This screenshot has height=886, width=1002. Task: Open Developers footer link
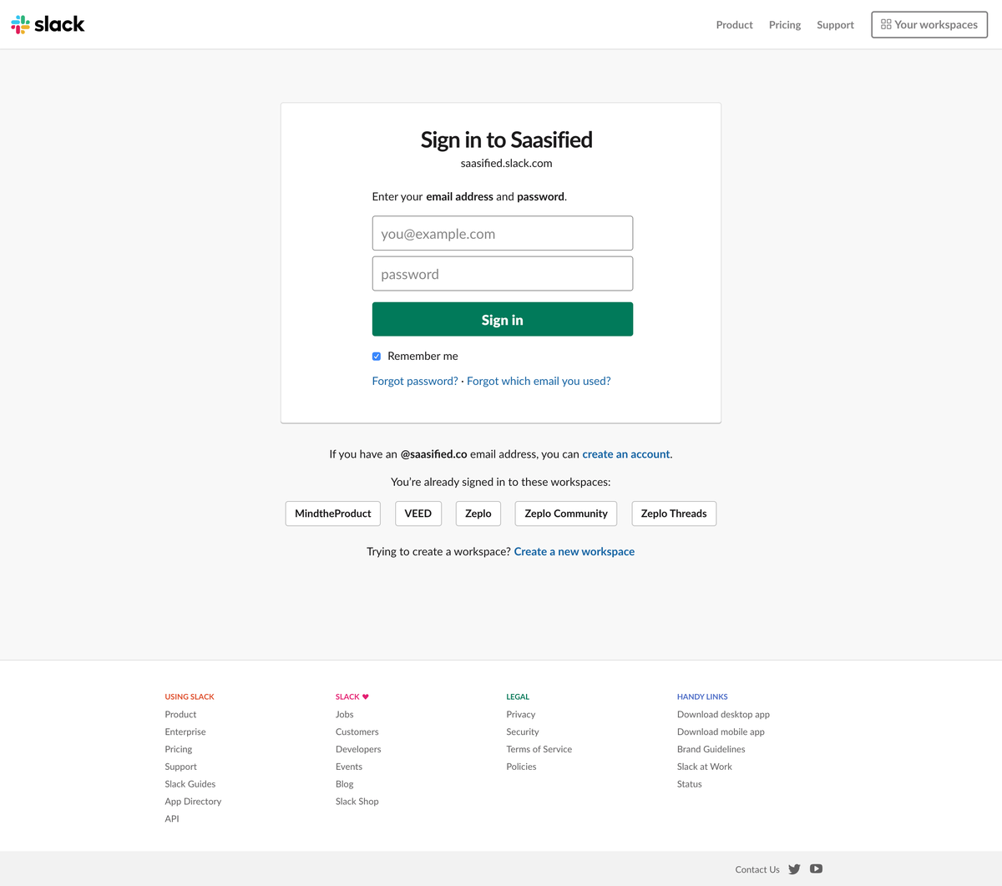coord(358,750)
